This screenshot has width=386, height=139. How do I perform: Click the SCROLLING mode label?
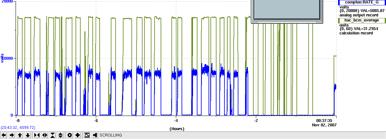coord(111,135)
